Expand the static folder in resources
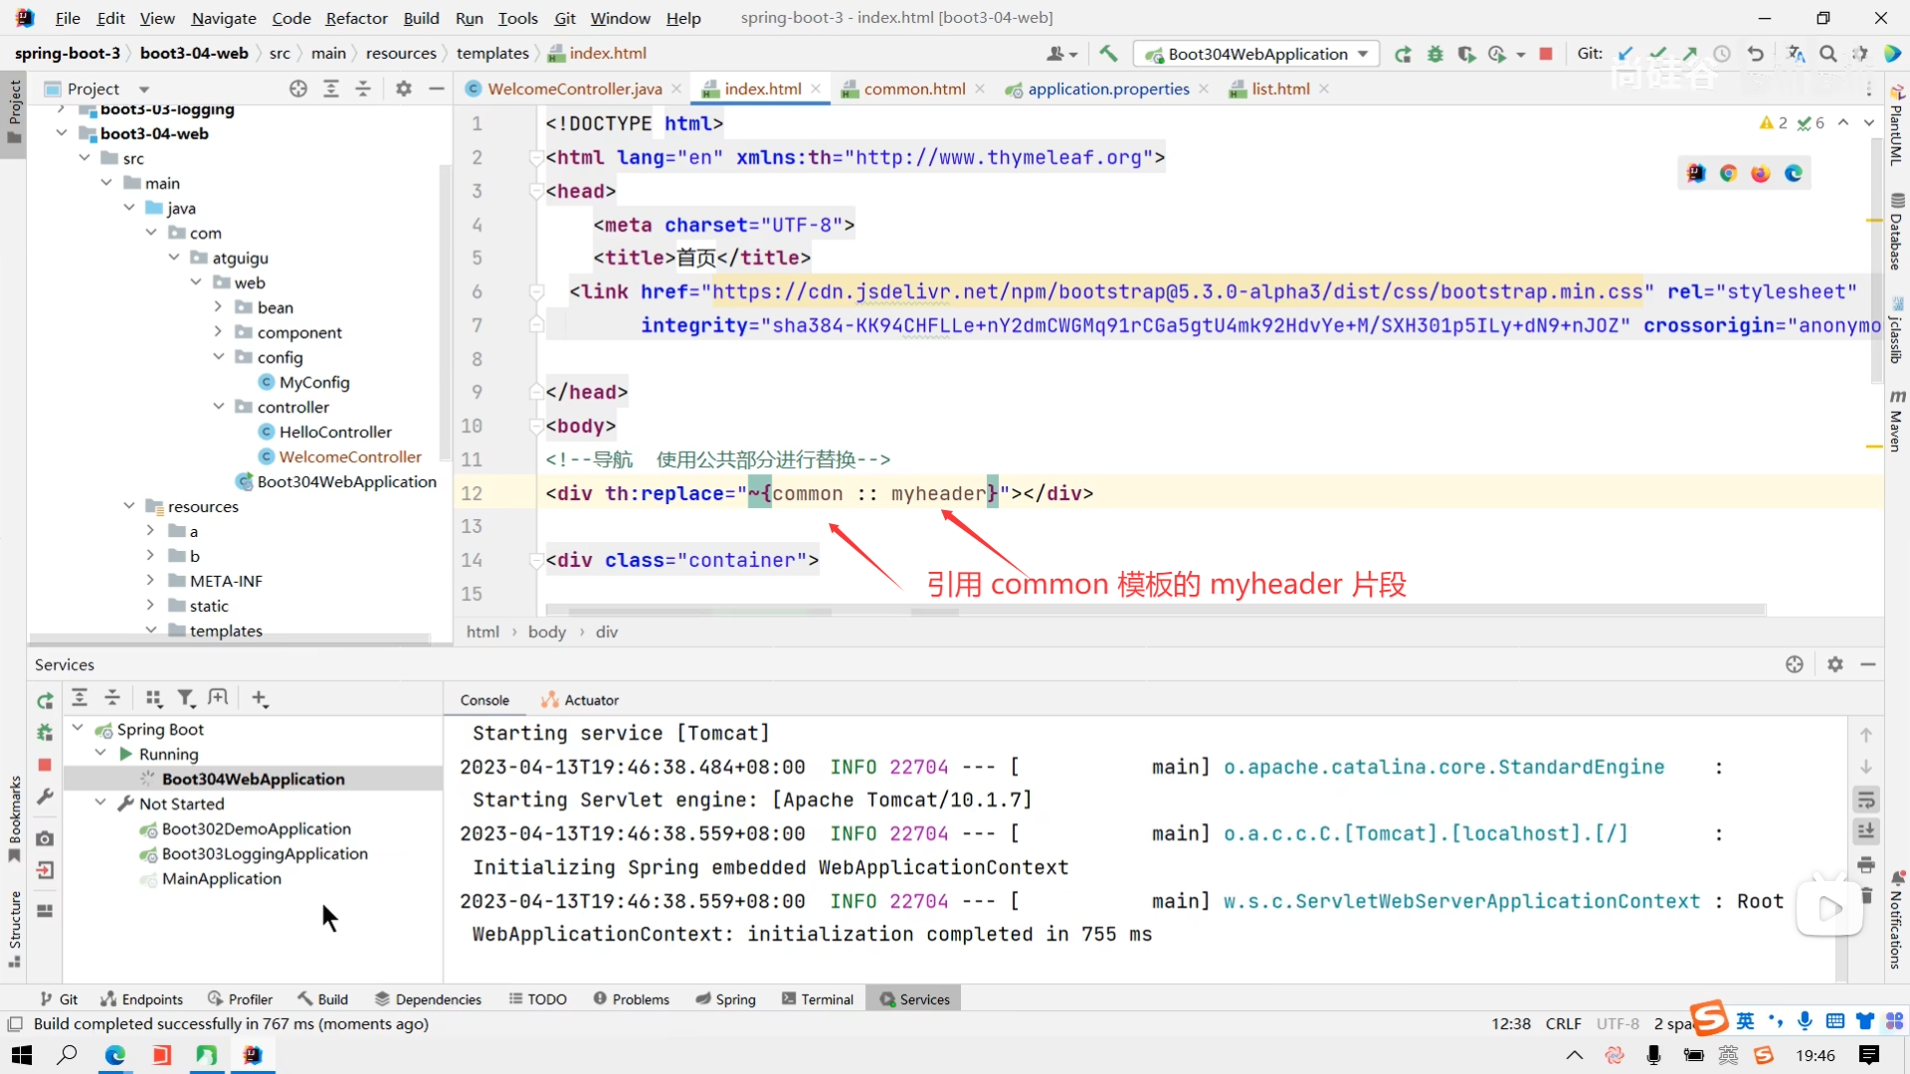This screenshot has width=1910, height=1074. [x=150, y=606]
